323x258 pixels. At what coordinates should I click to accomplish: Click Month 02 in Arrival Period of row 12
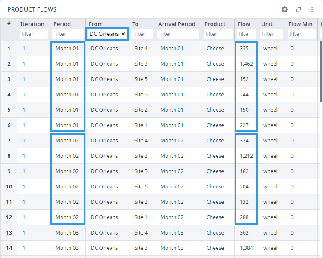[172, 217]
